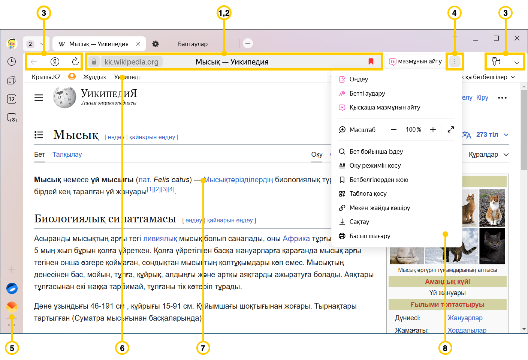Toggle tableau pin 'Таблоға қосу'
528x360 pixels.
coord(368,193)
